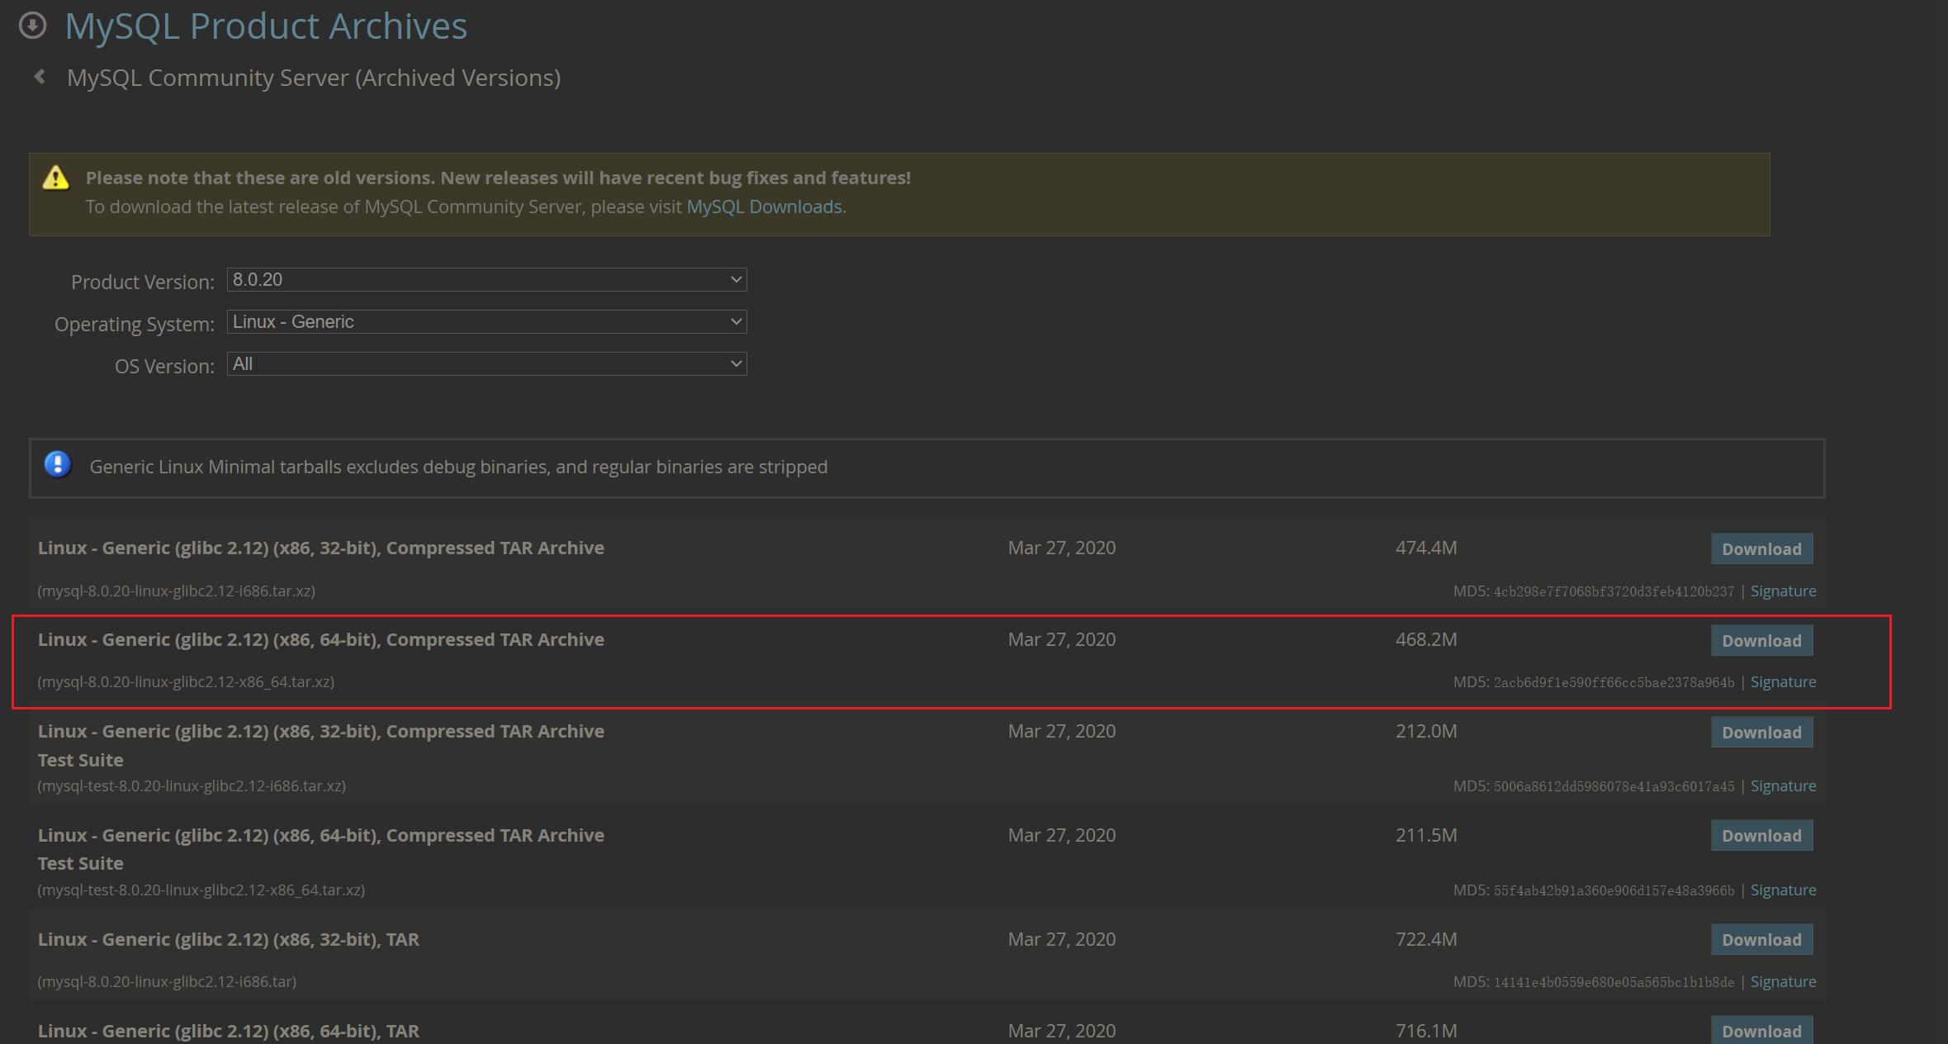Download the 211.5M 64-bit Test Suite archive

(x=1761, y=836)
